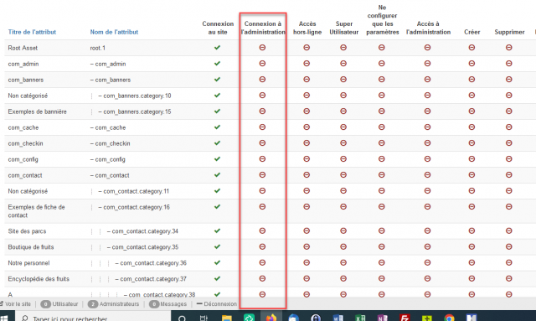Click '– com_config' name cell
This screenshot has width=536, height=321.
108,159
